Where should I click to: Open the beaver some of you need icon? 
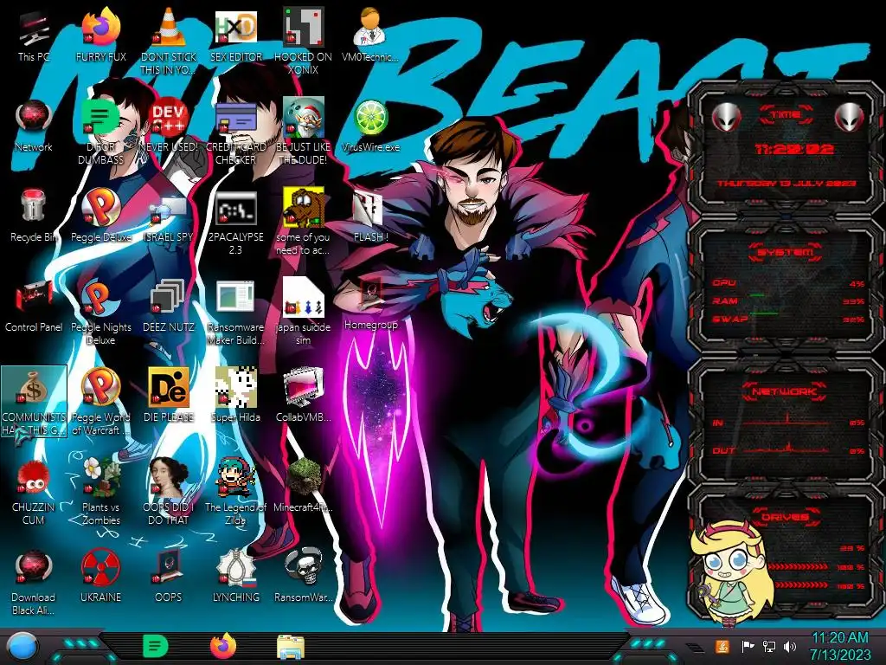303,223
